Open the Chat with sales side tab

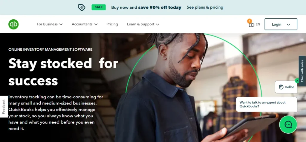coord(302,71)
